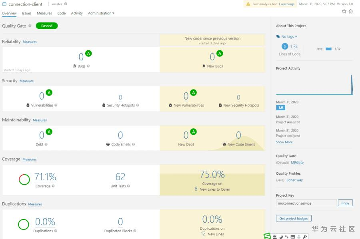Go to the Measures tab
This screenshot has width=360, height=239.
tap(44, 13)
